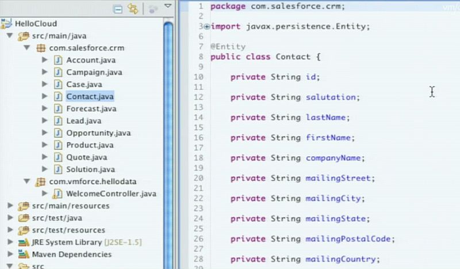Select Quote.java file
460x269 pixels.
click(x=87, y=157)
